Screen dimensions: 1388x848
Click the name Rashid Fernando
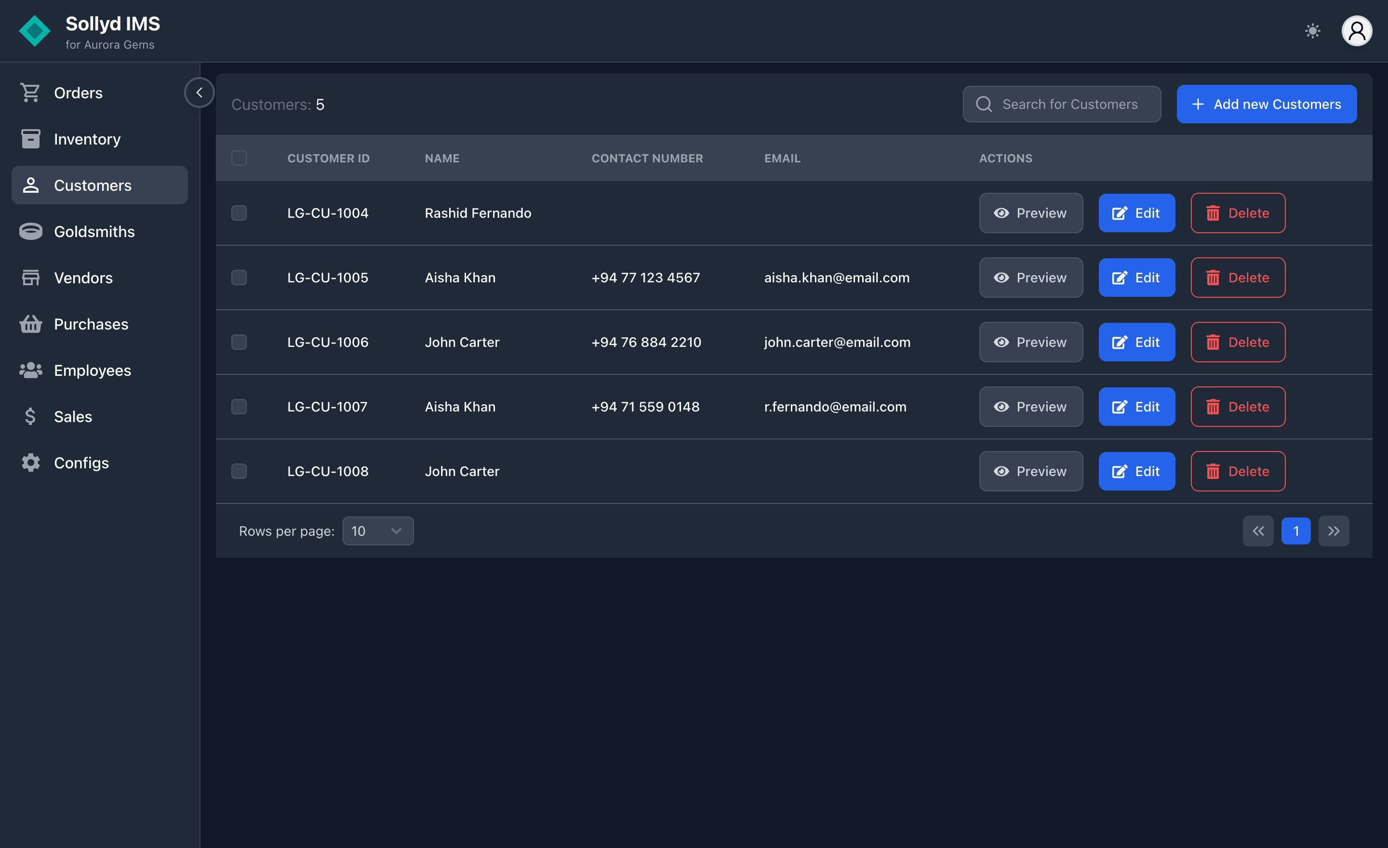pos(478,213)
